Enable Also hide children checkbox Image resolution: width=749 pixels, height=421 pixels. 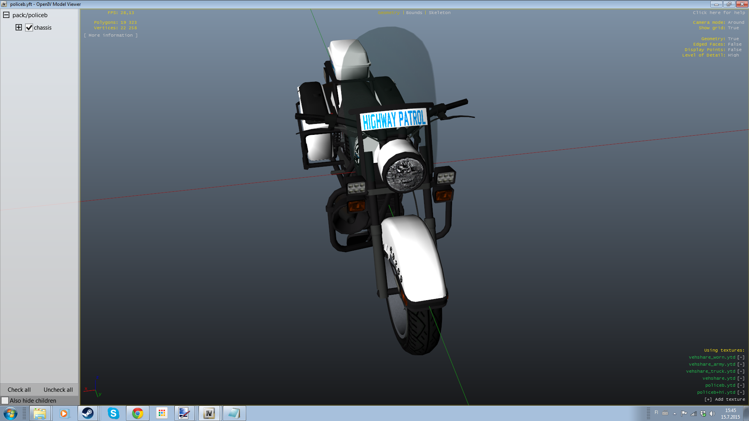click(5, 400)
